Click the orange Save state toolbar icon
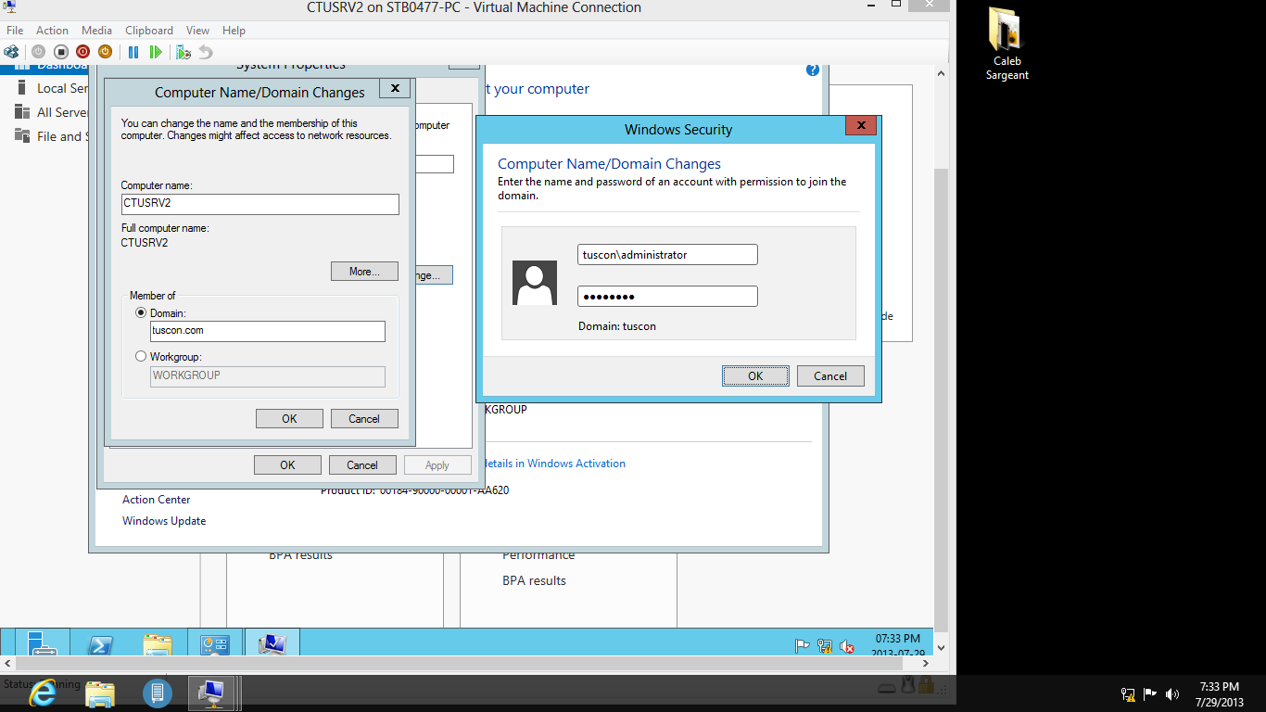 click(106, 52)
